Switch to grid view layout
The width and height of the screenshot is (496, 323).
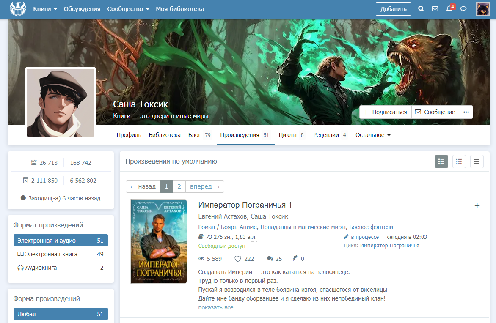(459, 161)
